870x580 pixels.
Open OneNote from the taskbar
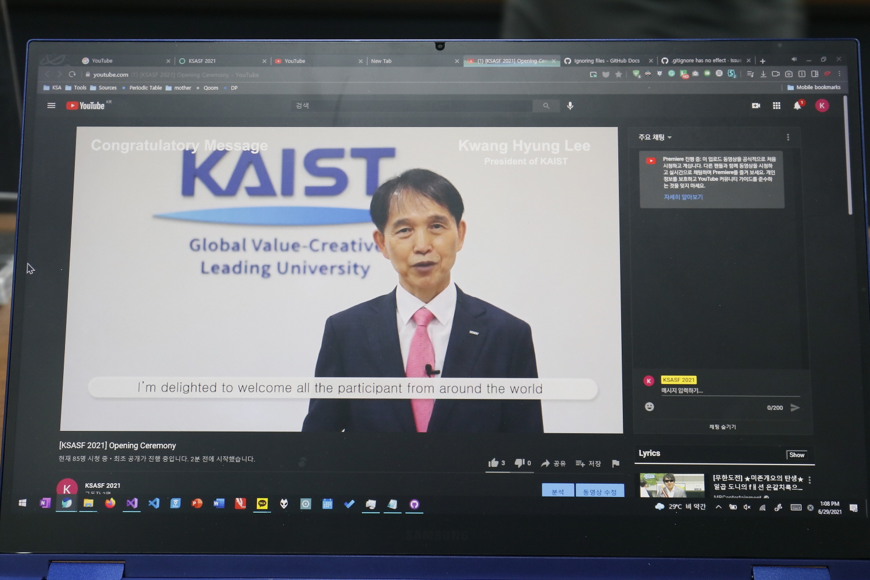(45, 503)
